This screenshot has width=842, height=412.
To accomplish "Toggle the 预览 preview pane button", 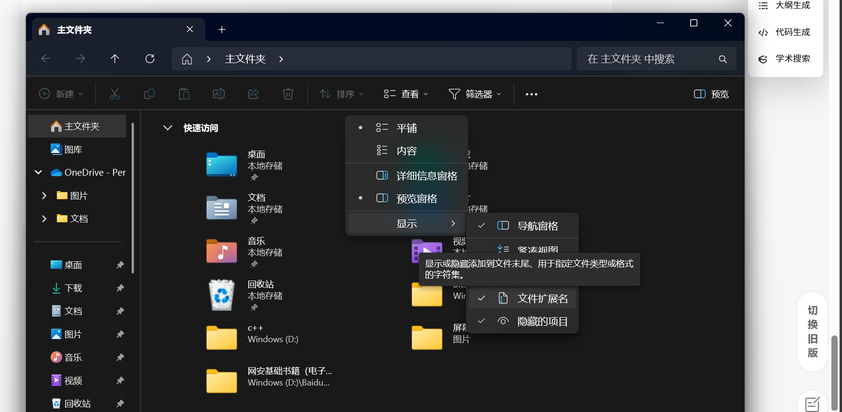I will (711, 94).
